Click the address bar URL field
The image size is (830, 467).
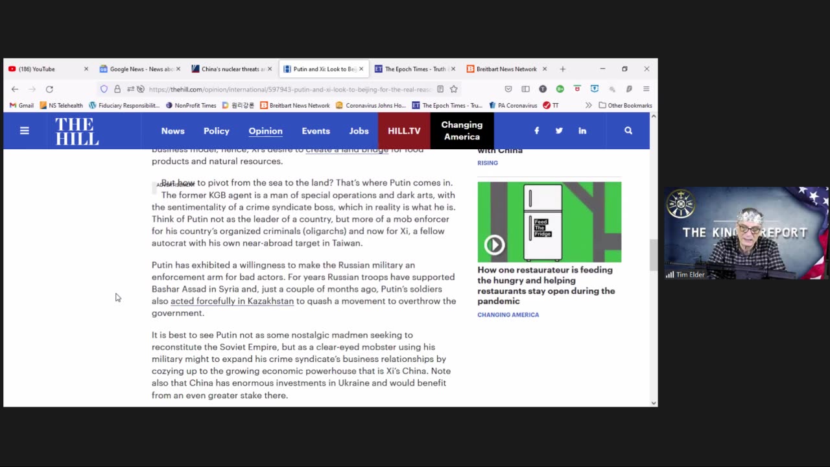[x=289, y=89]
